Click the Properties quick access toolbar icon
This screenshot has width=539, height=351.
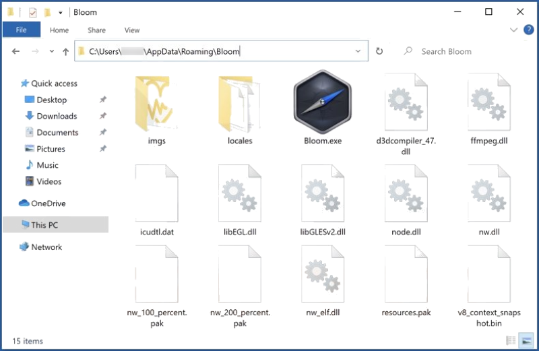pos(32,12)
